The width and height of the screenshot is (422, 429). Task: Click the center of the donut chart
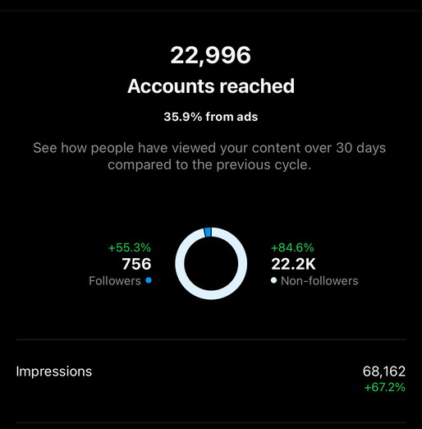(211, 264)
